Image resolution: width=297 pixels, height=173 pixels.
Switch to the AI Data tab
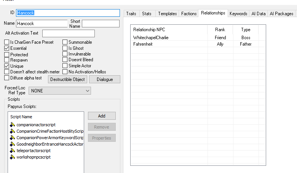click(259, 14)
